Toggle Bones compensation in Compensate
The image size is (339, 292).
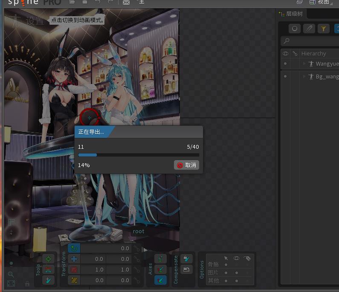[x=186, y=259]
